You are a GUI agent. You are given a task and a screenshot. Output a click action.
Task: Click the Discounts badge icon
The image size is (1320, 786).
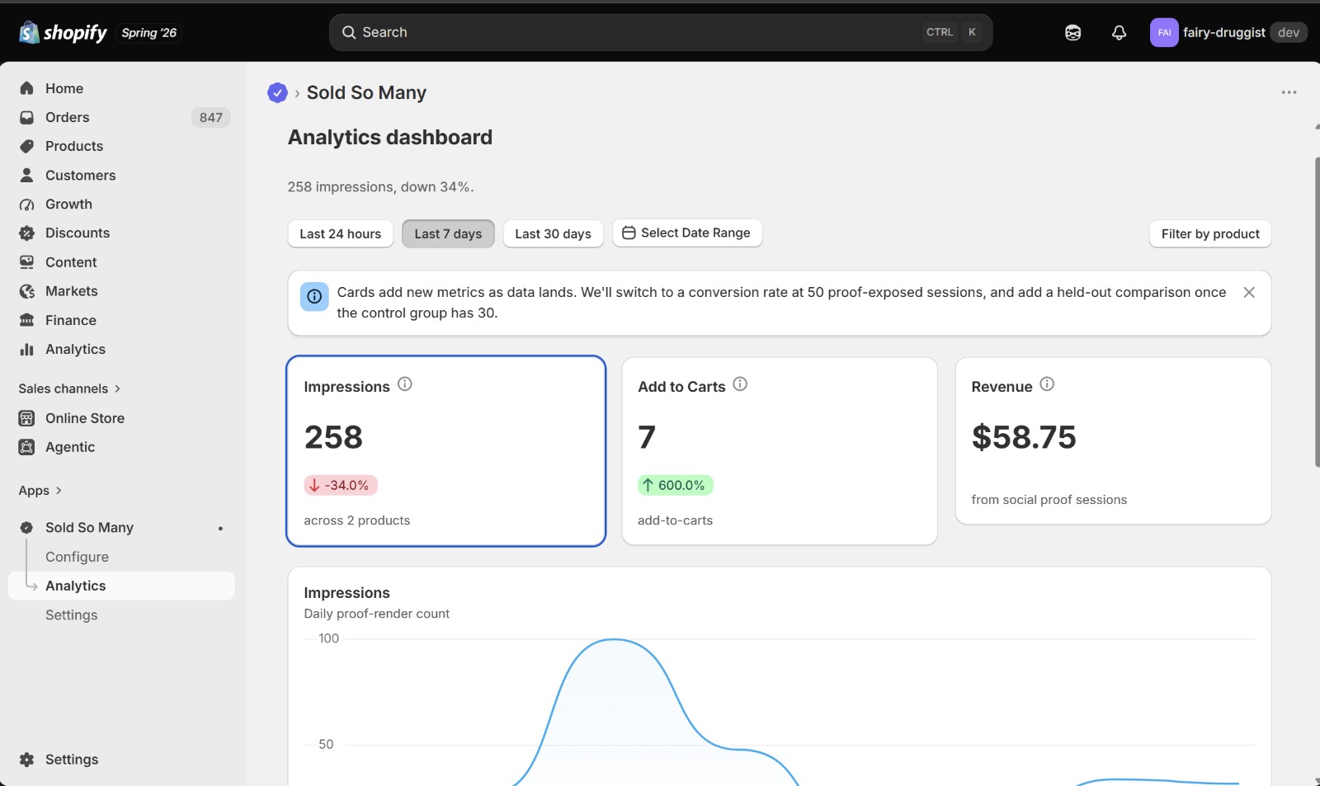click(27, 233)
